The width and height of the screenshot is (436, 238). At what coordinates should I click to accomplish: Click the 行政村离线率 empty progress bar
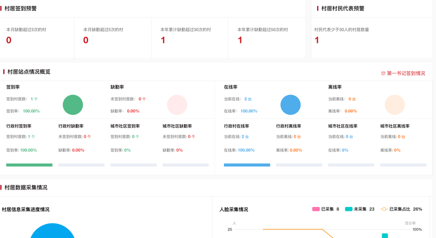(299, 165)
